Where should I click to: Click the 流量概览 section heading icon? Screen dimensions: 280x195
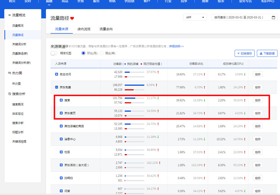[x=9, y=15]
